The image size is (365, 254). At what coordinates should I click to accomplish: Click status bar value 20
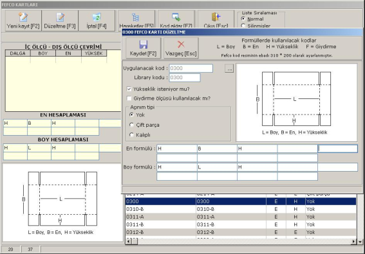(11, 249)
